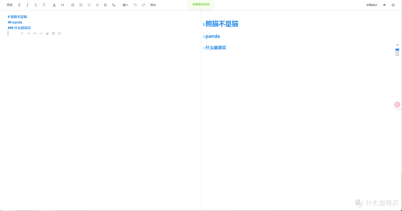This screenshot has height=211, width=402.
Task: Open the 导出 export menu
Action: tap(153, 5)
